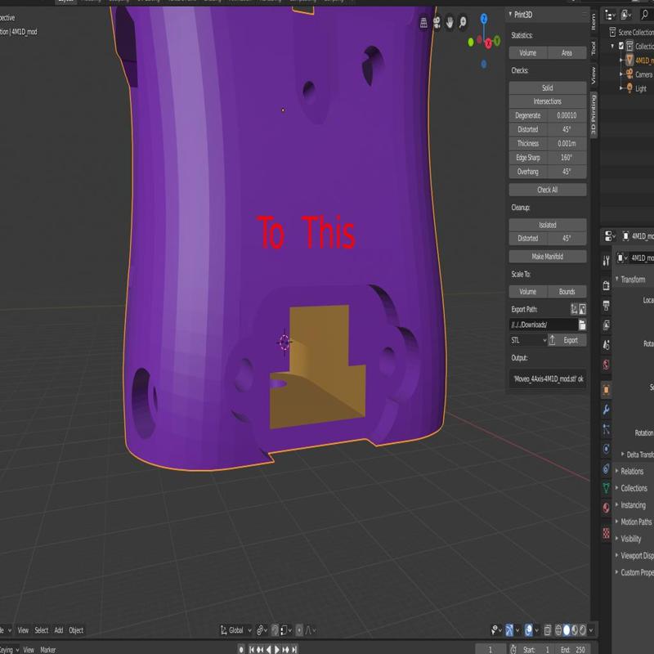Open the 3D Printing sidebar tab

click(594, 114)
